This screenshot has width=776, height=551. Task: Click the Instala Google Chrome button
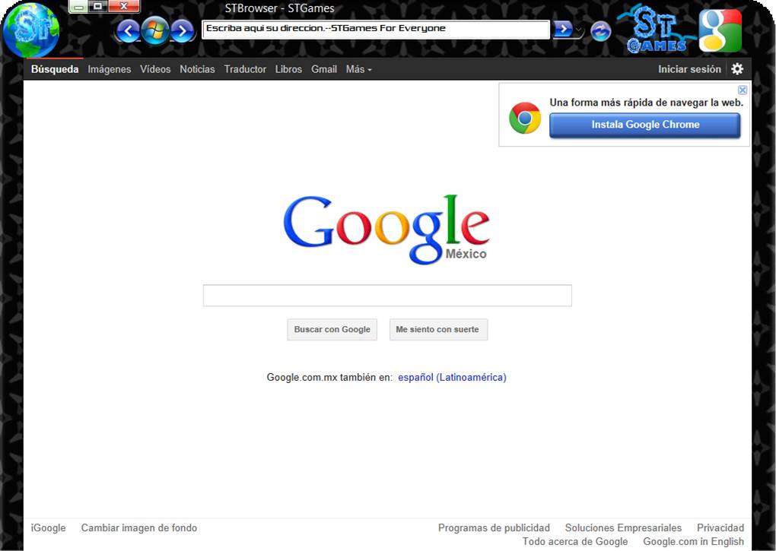[x=644, y=125]
